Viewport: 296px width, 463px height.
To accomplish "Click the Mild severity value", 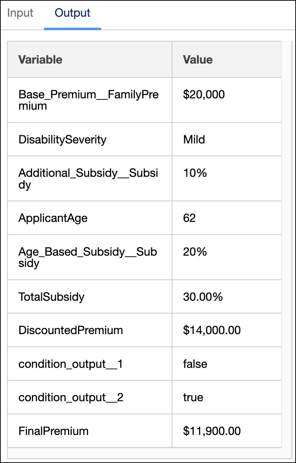I will click(194, 139).
